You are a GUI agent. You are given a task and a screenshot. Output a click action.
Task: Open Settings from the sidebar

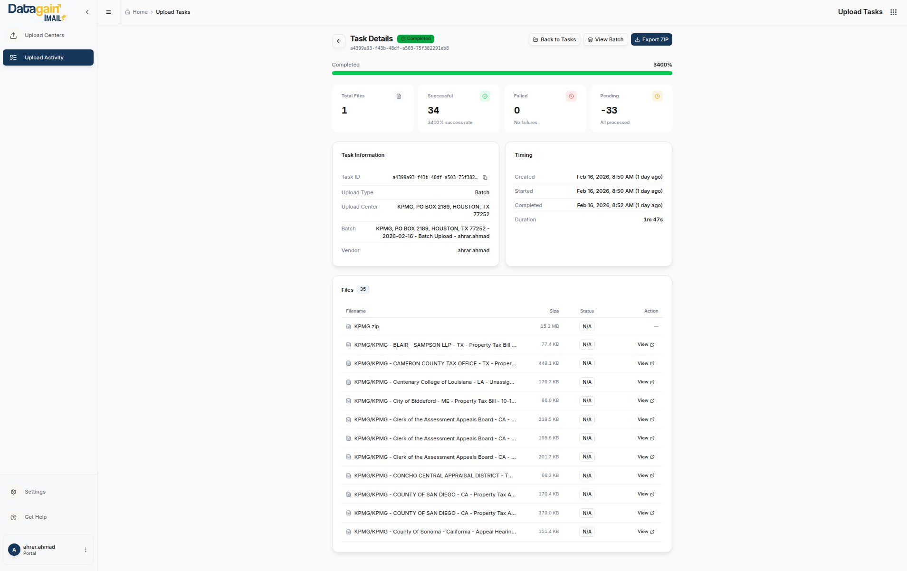35,492
